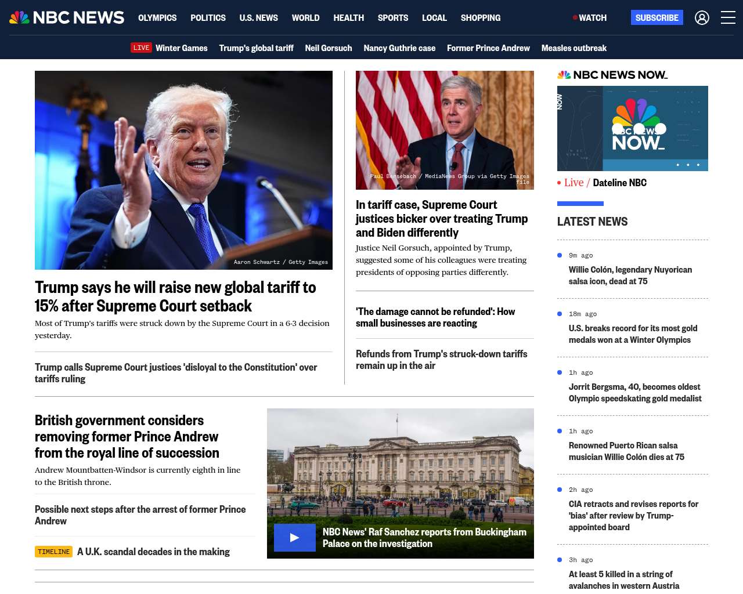743x594 pixels.
Task: Visit the Shopping section
Action: click(481, 18)
